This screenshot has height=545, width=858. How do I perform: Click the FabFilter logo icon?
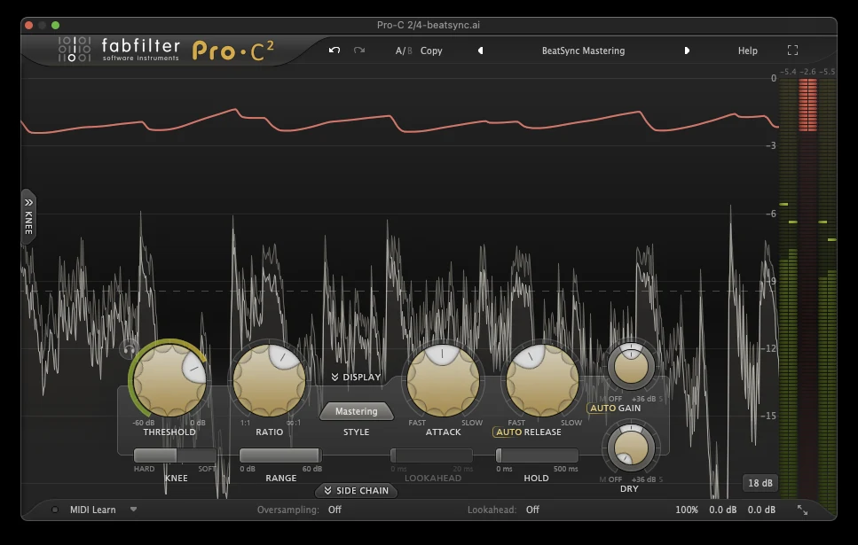pyautogui.click(x=75, y=50)
